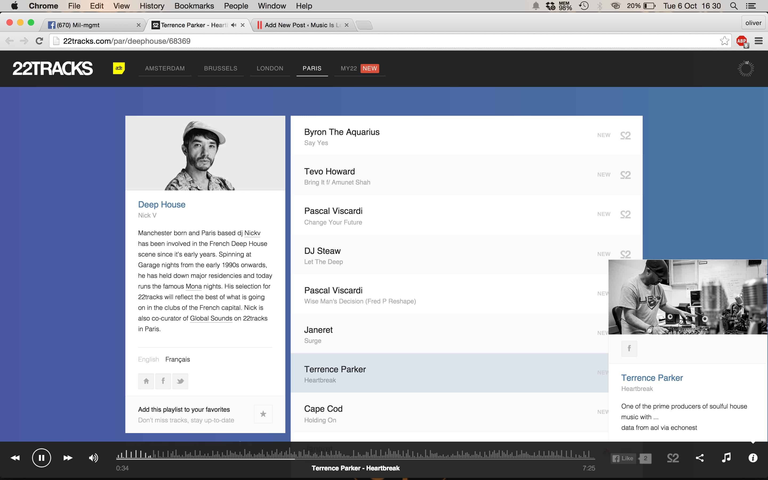
Task: Open the Bookmarks menu
Action: (194, 6)
